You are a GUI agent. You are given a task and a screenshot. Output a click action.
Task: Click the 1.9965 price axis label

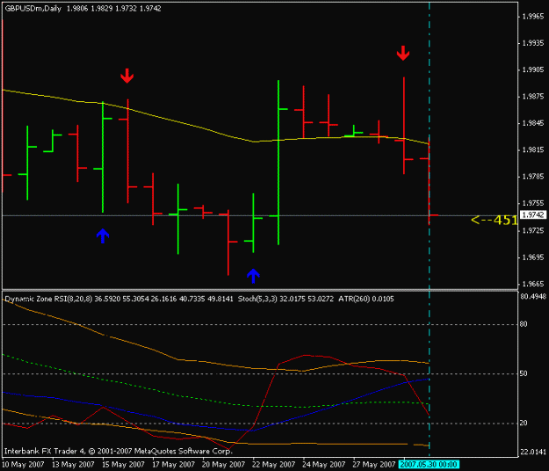(533, 16)
